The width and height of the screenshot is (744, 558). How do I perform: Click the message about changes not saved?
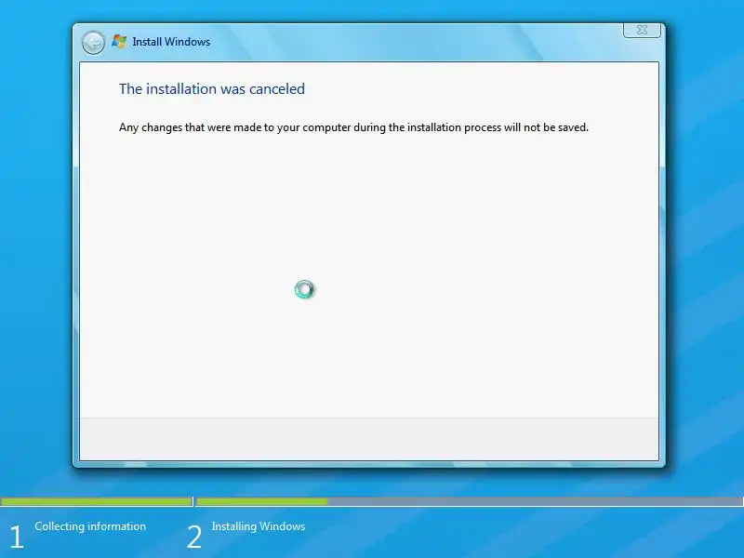[x=353, y=127]
